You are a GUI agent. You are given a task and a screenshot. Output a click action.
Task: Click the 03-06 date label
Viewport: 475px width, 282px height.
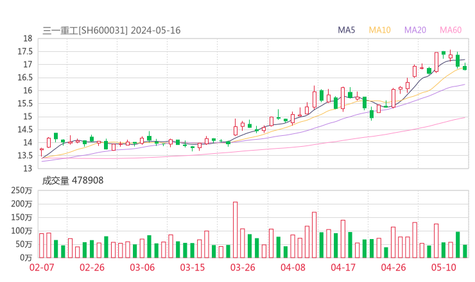coord(142,267)
